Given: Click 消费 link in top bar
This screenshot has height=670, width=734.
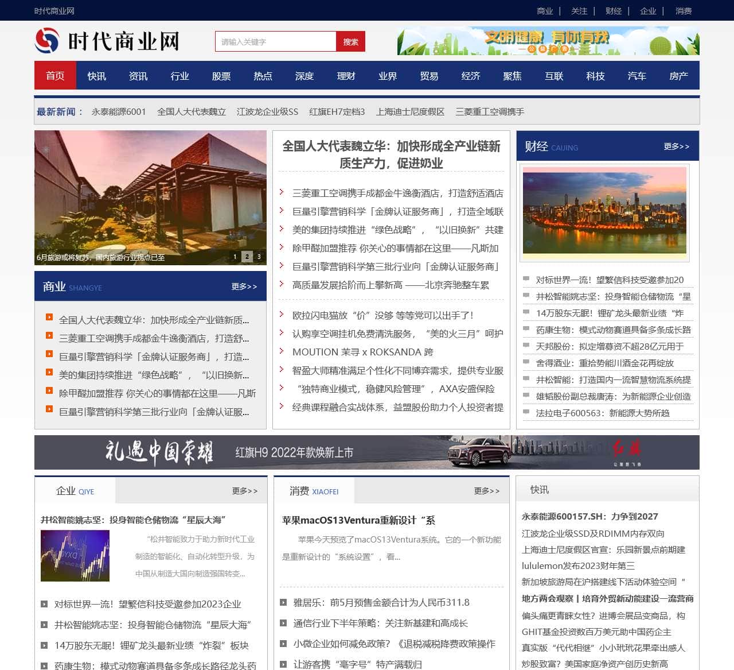Looking at the screenshot, I should (x=684, y=11).
